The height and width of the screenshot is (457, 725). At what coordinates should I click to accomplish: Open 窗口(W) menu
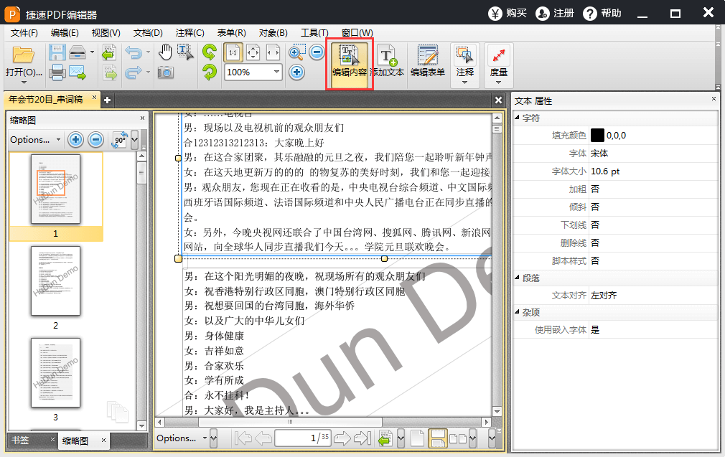point(357,33)
